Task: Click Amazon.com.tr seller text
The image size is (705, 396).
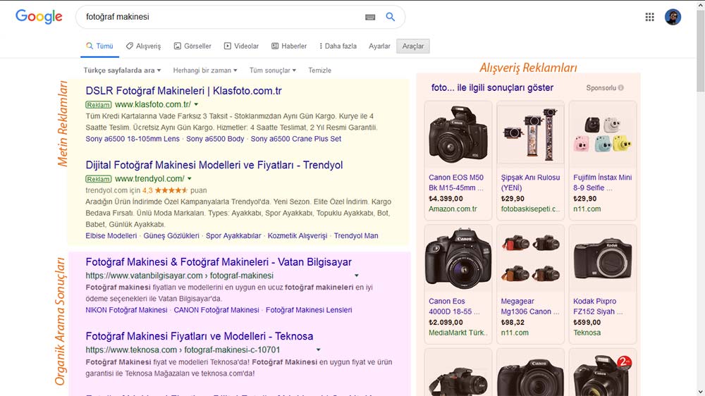Action: 453,209
